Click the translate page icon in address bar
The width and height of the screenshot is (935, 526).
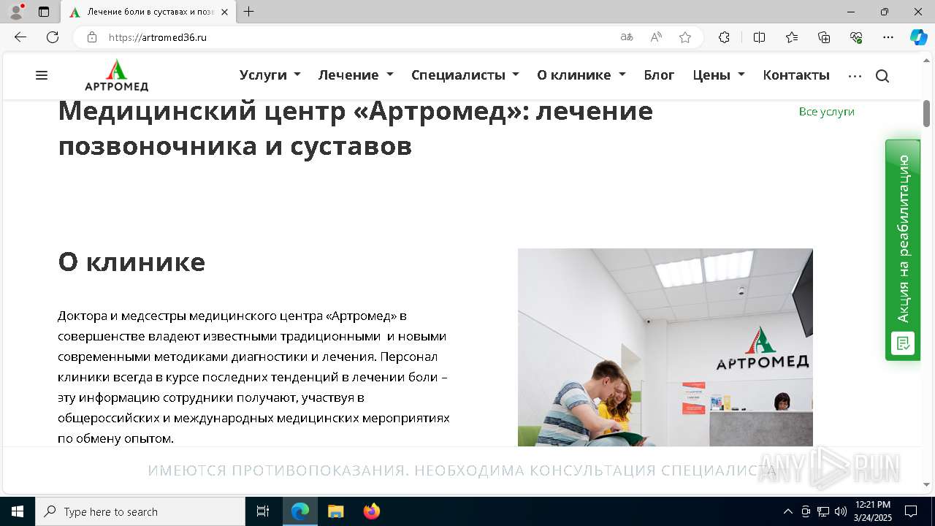(x=627, y=37)
